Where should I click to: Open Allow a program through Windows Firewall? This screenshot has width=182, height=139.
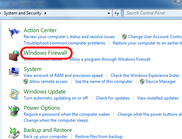(110, 59)
